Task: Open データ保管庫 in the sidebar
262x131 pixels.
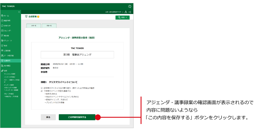Action: point(9,55)
